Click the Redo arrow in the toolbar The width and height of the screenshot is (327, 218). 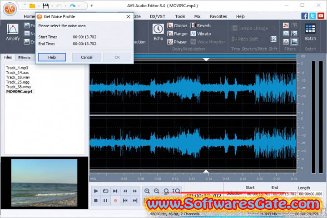[72, 6]
